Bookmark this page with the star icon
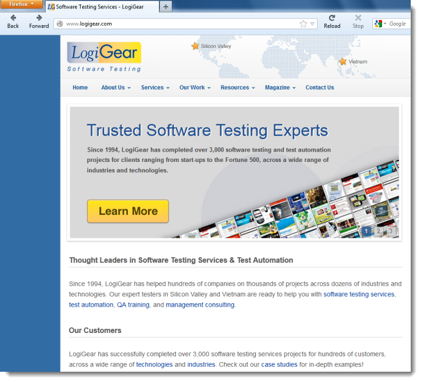421x382 pixels. [303, 24]
